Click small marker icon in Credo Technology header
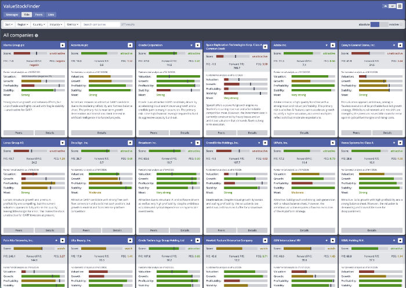The width and height of the screenshot is (406, 288). [191, 240]
